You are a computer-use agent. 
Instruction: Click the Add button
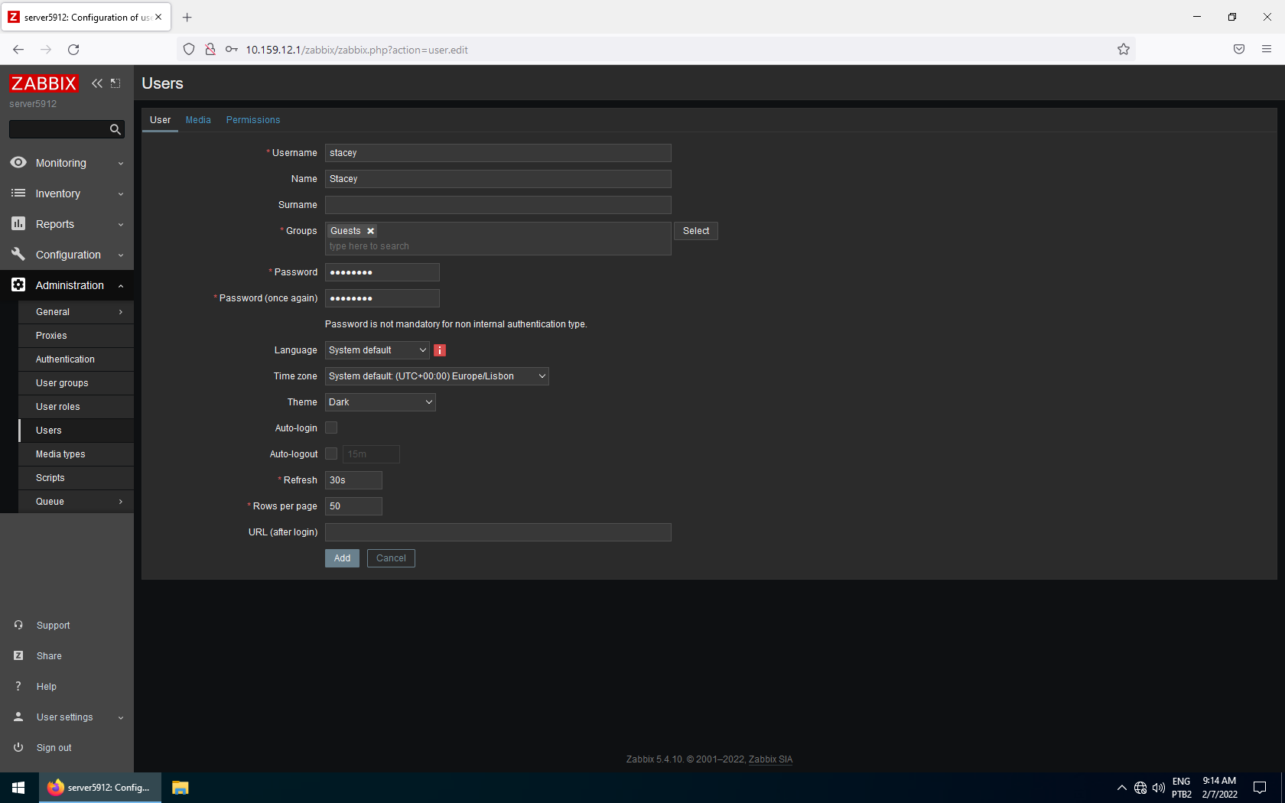click(x=342, y=558)
